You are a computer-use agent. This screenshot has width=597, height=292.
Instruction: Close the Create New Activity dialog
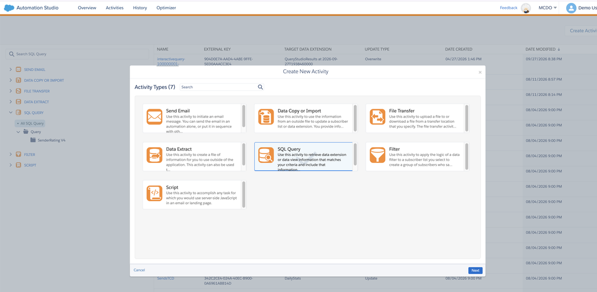[x=480, y=72]
